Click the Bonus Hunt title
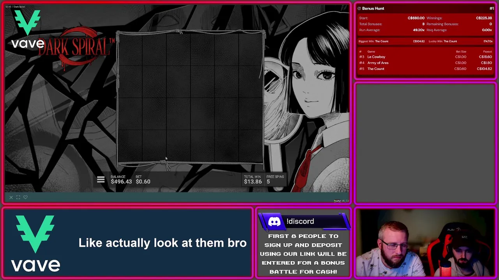 click(x=373, y=9)
